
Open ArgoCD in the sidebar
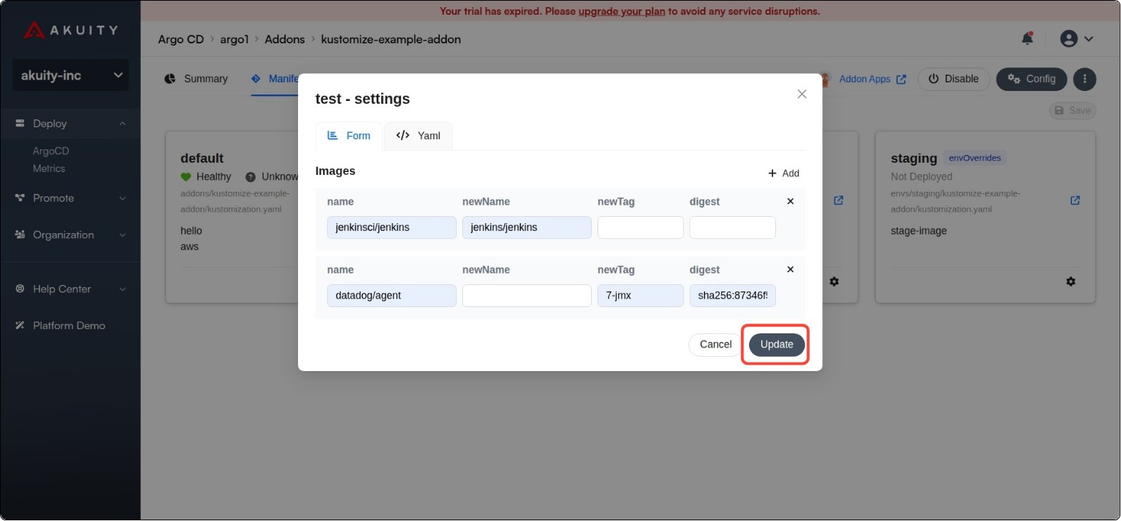coord(51,151)
